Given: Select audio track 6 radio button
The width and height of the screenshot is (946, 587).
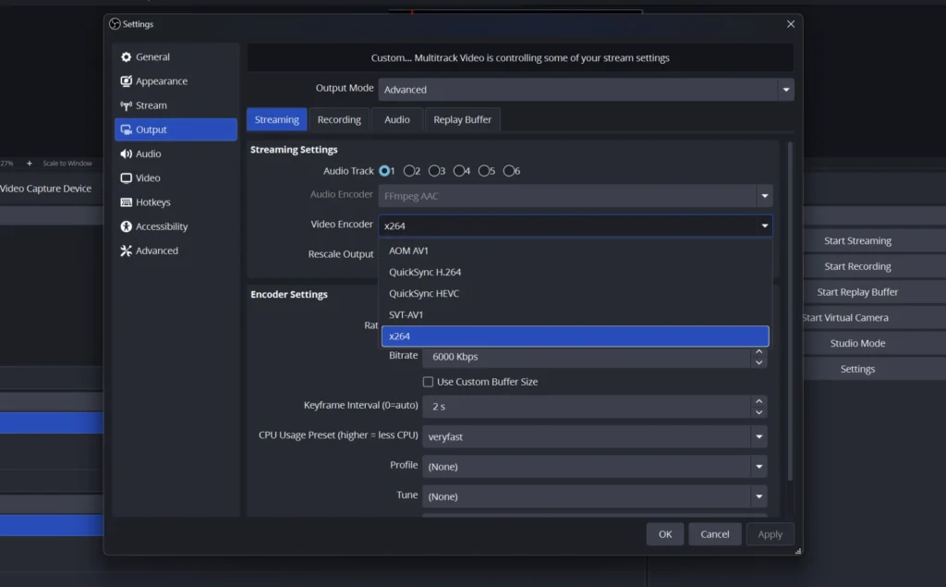Looking at the screenshot, I should [x=509, y=171].
